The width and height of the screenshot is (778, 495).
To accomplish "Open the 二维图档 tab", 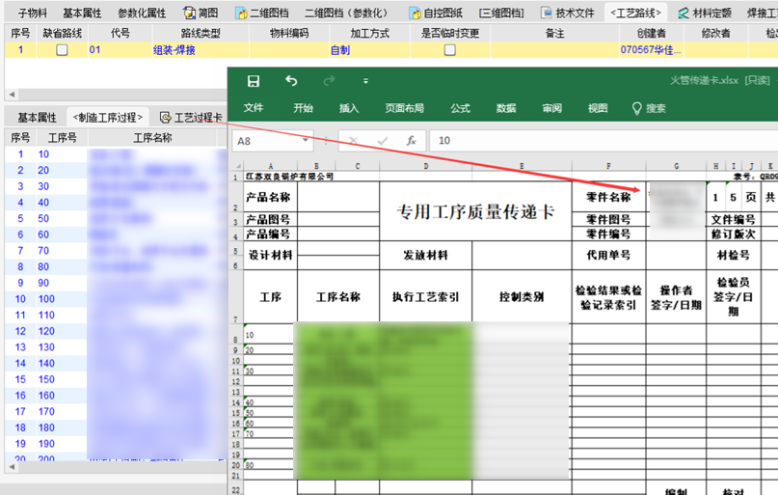I will point(262,13).
